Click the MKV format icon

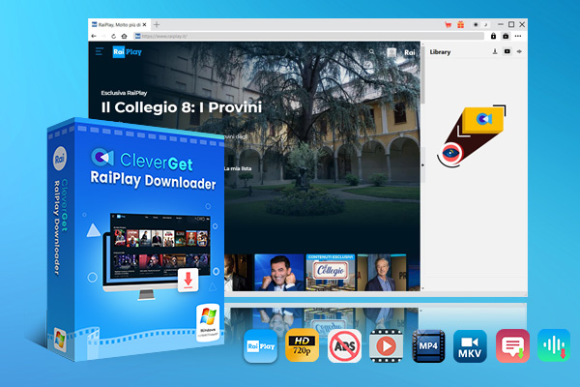(x=470, y=346)
